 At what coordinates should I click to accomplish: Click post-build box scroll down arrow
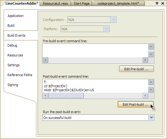pos(151,90)
